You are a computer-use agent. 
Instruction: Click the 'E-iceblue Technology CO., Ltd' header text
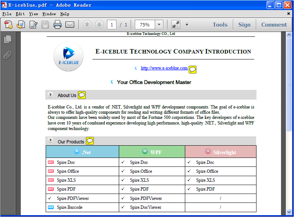click(x=151, y=33)
